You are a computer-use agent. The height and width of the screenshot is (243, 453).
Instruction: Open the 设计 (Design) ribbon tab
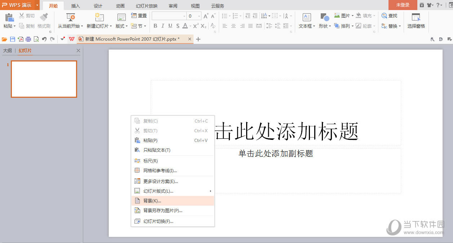click(98, 6)
